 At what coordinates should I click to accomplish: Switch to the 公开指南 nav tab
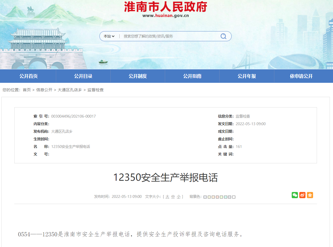tap(192, 76)
